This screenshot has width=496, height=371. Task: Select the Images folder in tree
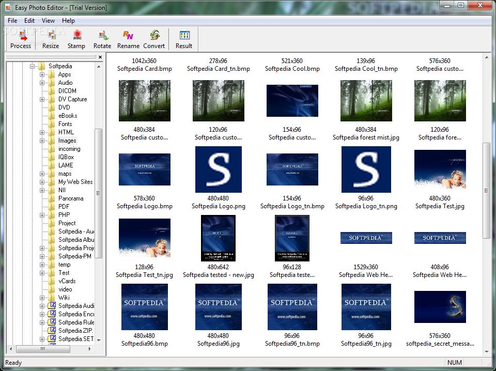point(67,141)
